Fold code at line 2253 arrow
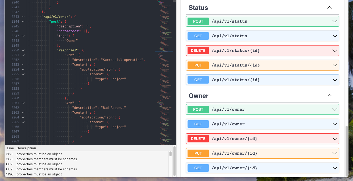 [23, 65]
